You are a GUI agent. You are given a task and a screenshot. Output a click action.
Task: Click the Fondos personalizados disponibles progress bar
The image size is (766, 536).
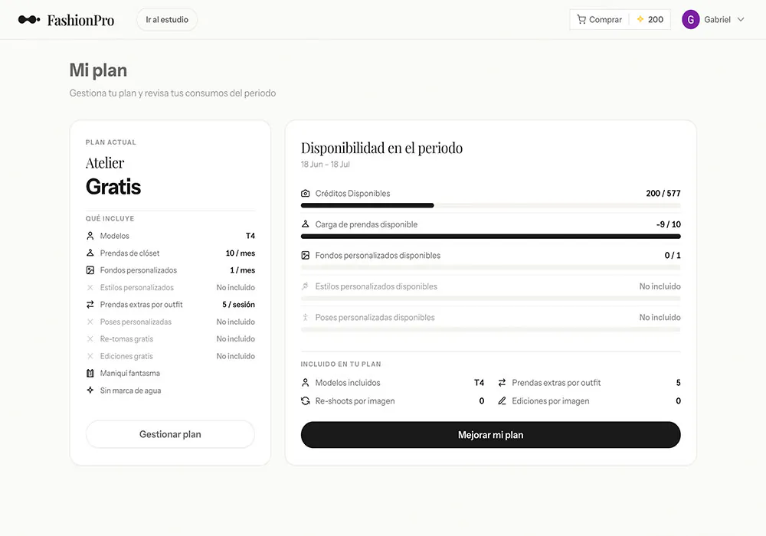pos(490,267)
